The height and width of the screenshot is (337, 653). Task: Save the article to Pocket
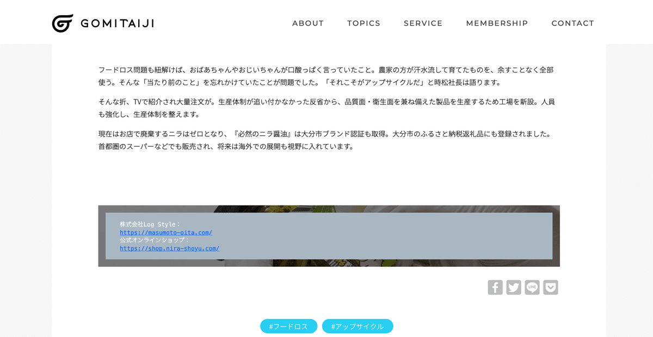(x=550, y=287)
